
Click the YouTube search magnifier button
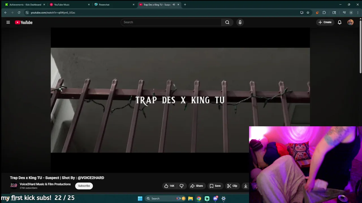point(227,22)
